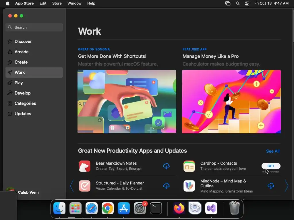Open the gear preferences app in Dock
The image size is (294, 220).
(x=195, y=208)
